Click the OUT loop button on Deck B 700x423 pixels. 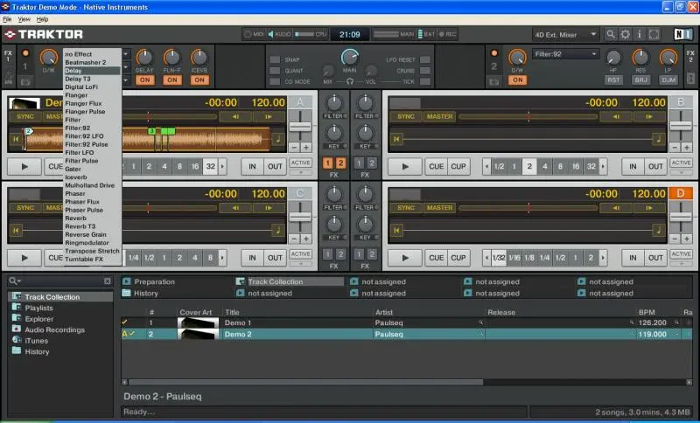coord(654,166)
